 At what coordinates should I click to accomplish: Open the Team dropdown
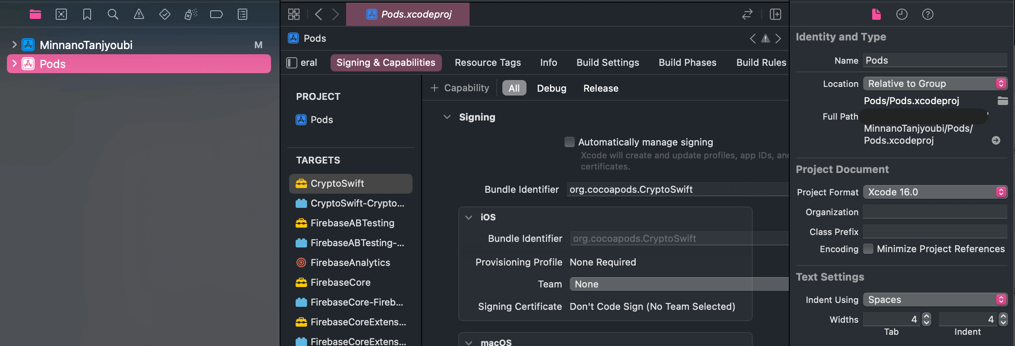(x=679, y=284)
